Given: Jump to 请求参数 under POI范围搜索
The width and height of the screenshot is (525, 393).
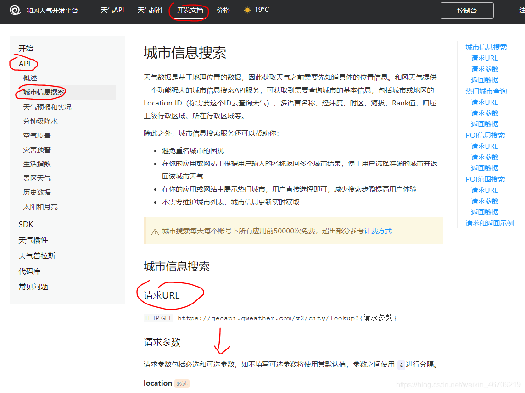Looking at the screenshot, I should click(485, 201).
